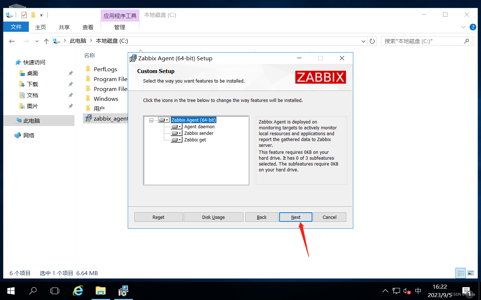
Task: Open 桌面 in the navigation pane
Action: pyautogui.click(x=32, y=73)
